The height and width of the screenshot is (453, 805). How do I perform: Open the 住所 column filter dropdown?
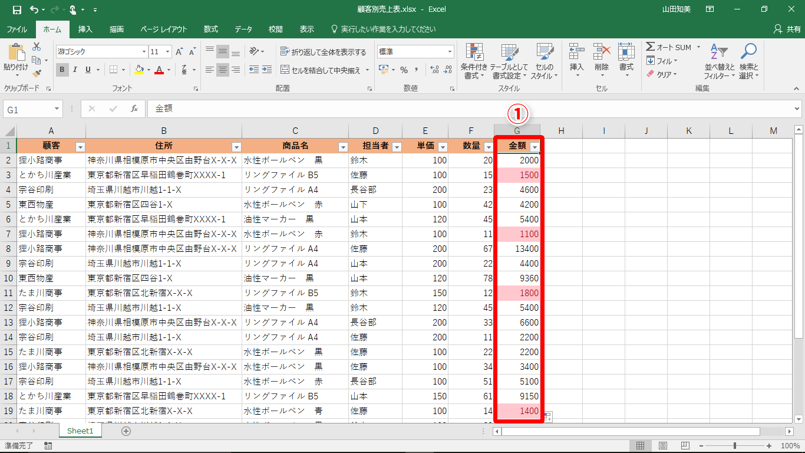(236, 147)
